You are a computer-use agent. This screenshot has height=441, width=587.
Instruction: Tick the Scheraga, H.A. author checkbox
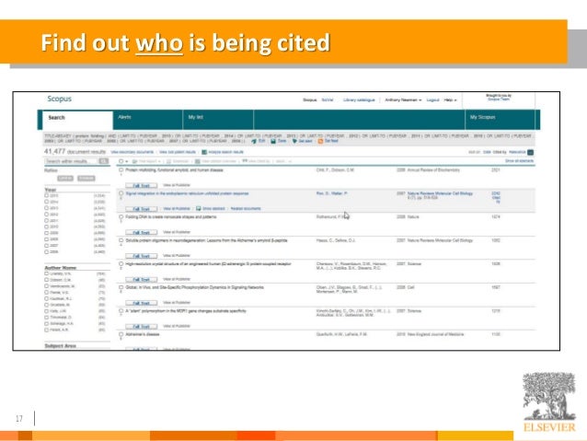pos(47,324)
